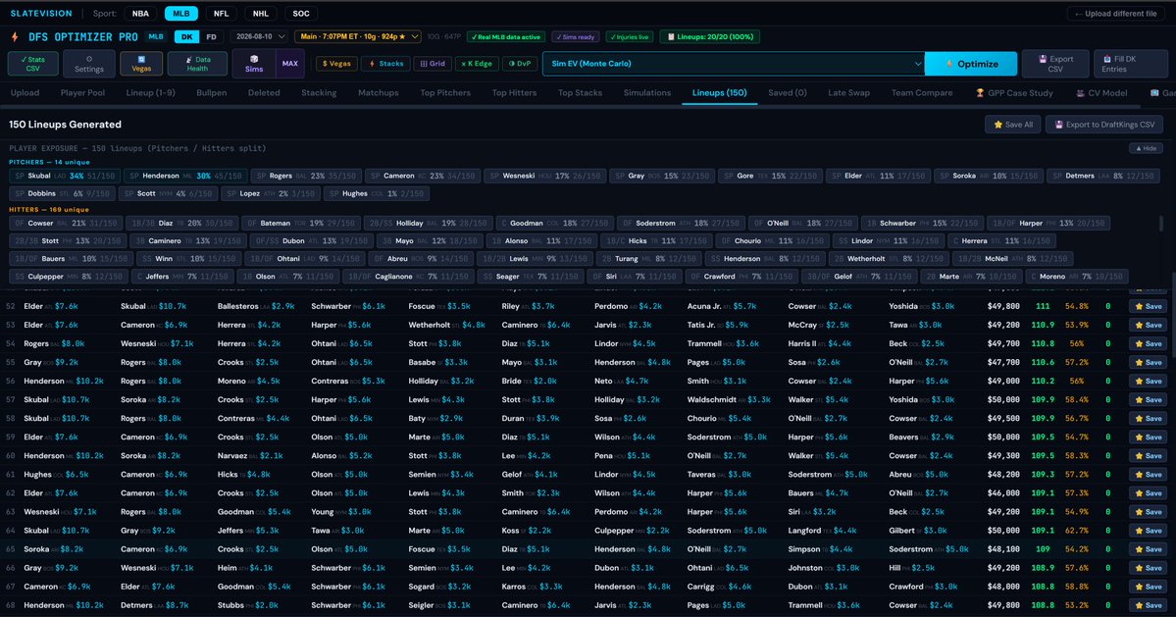Open the Settings gear button

88,64
